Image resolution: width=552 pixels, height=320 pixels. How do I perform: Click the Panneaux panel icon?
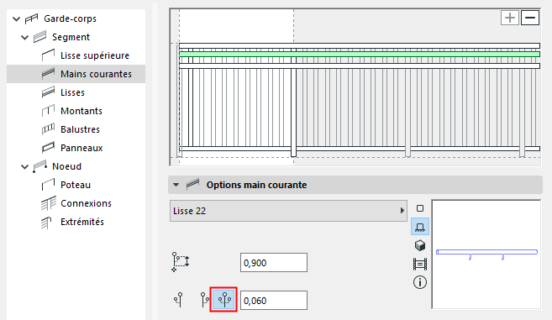(48, 148)
